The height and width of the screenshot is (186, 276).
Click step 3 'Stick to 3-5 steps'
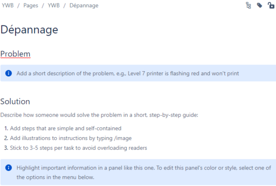click(78, 148)
